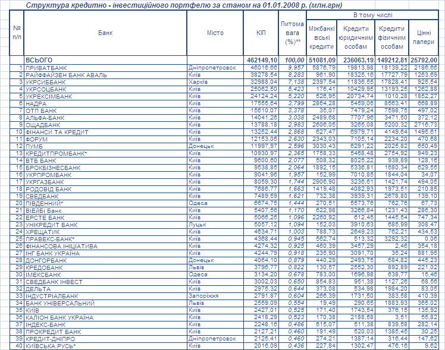
Task: Click the БАНК УНІВЕРСАЛЬНИЙ cell
Action: 105,303
